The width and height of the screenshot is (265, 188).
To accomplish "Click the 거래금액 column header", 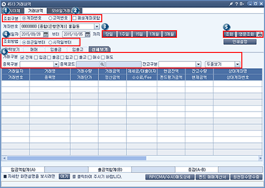I will click(112, 71).
